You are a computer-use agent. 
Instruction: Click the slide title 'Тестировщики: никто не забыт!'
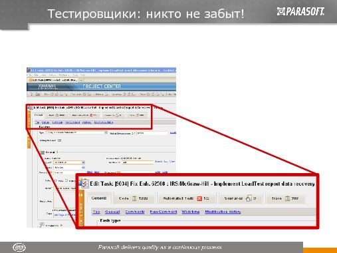pyautogui.click(x=146, y=14)
